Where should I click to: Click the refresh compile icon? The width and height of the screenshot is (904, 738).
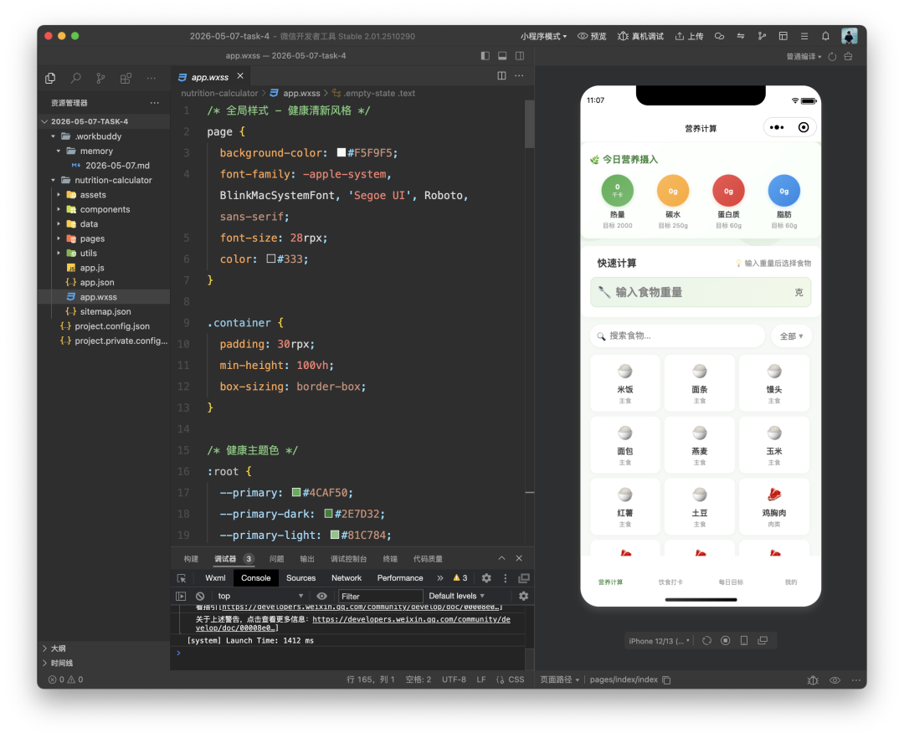tap(832, 56)
